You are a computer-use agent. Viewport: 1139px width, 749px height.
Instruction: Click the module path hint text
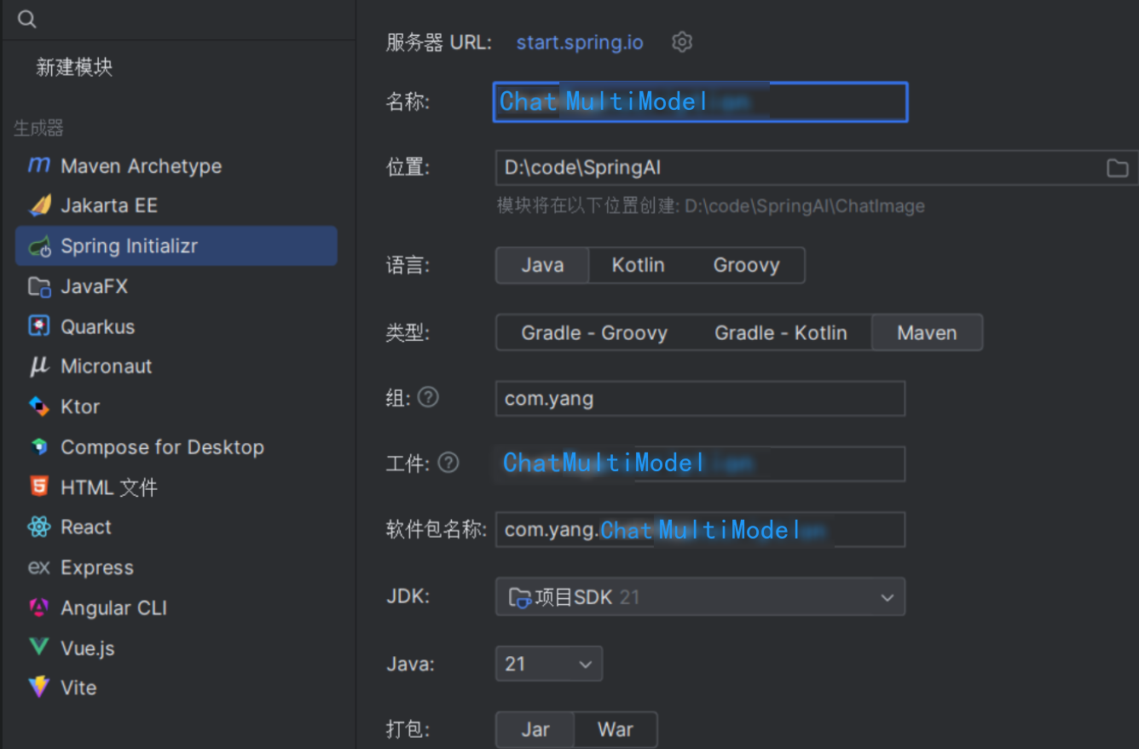(x=711, y=206)
